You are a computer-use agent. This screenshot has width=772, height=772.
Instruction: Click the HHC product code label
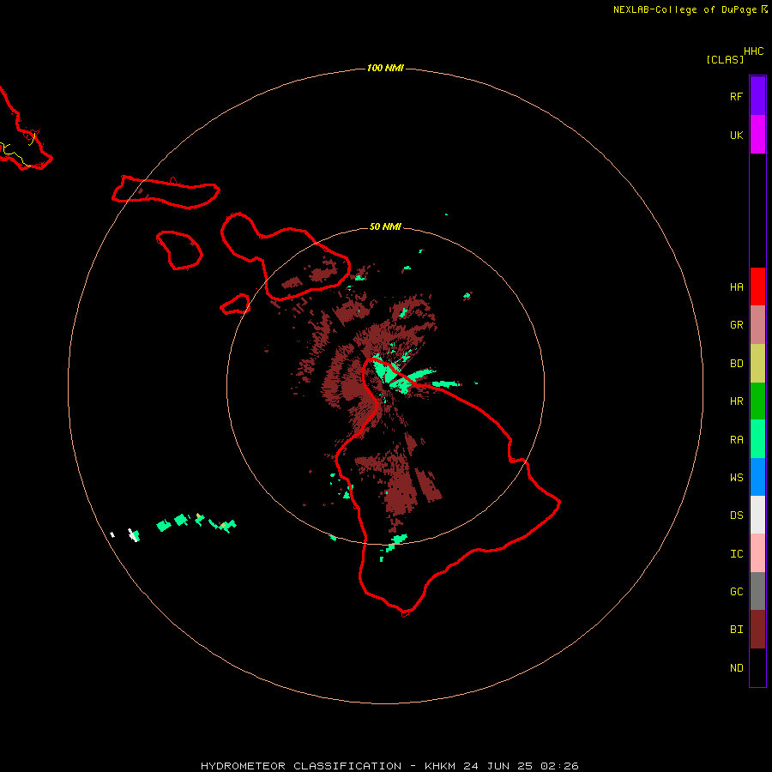tap(753, 51)
